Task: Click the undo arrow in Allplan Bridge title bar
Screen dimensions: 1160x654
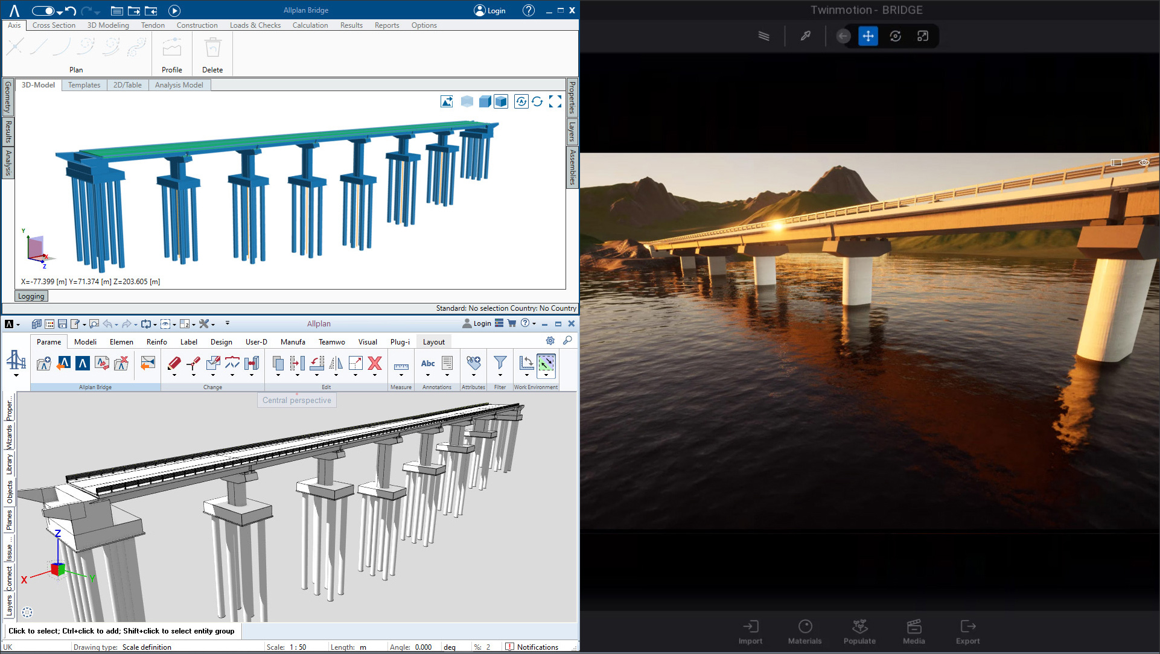Action: coord(70,10)
